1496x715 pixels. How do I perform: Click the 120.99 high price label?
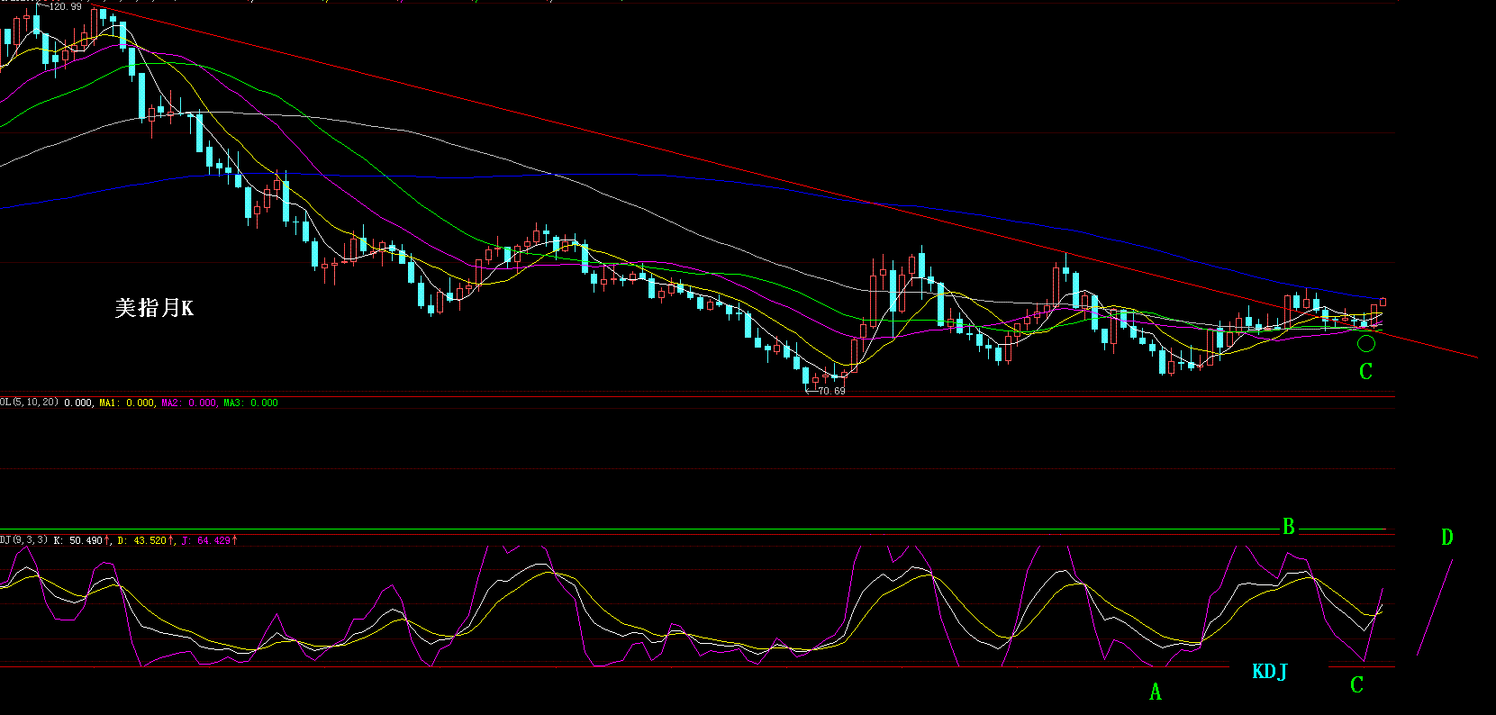point(65,6)
